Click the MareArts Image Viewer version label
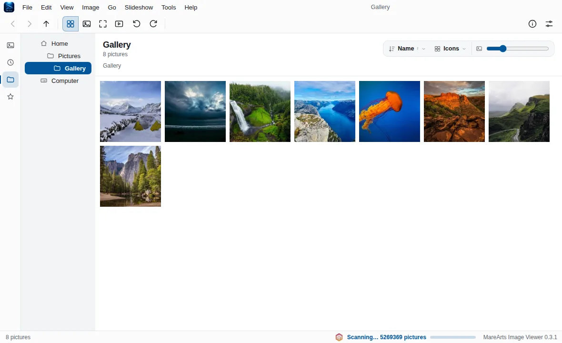Image resolution: width=562 pixels, height=343 pixels. [520, 337]
